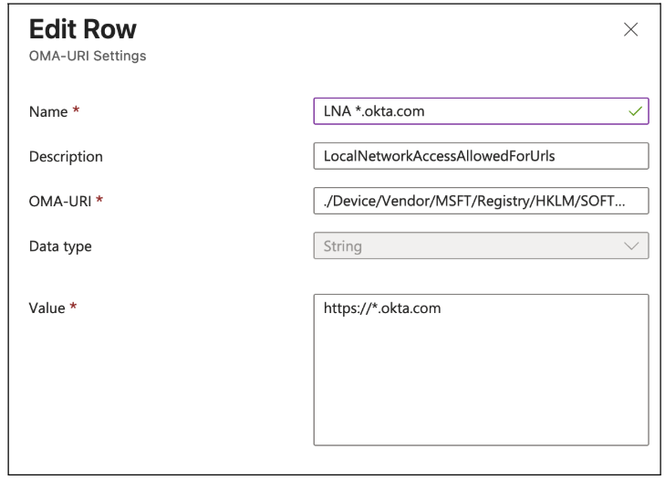Click the Value field label
The image size is (665, 480).
[x=47, y=308]
